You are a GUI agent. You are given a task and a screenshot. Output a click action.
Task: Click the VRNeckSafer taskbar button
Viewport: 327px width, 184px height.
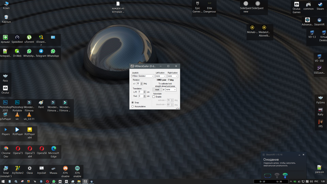point(85,181)
